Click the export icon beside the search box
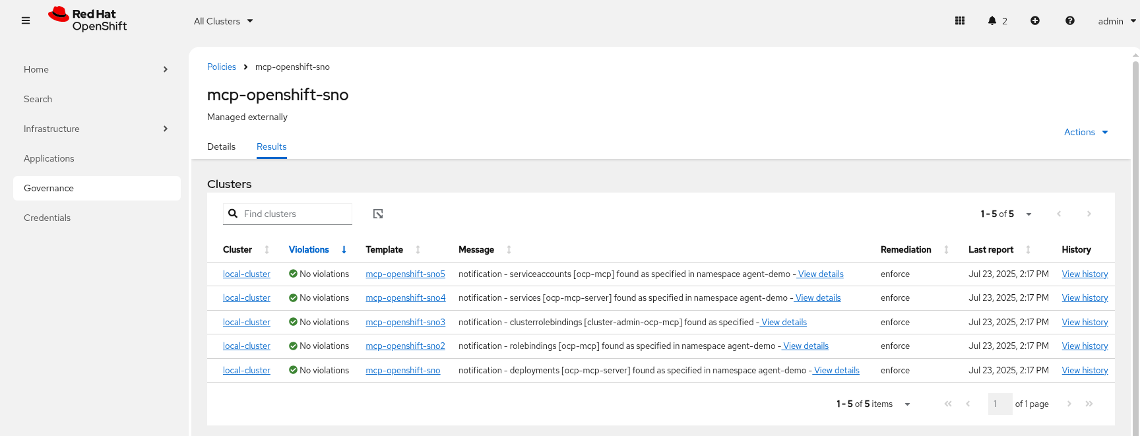 pyautogui.click(x=378, y=214)
